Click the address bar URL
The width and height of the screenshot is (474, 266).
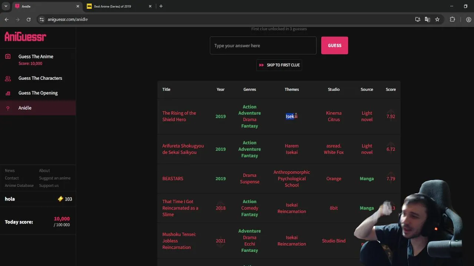tap(68, 19)
